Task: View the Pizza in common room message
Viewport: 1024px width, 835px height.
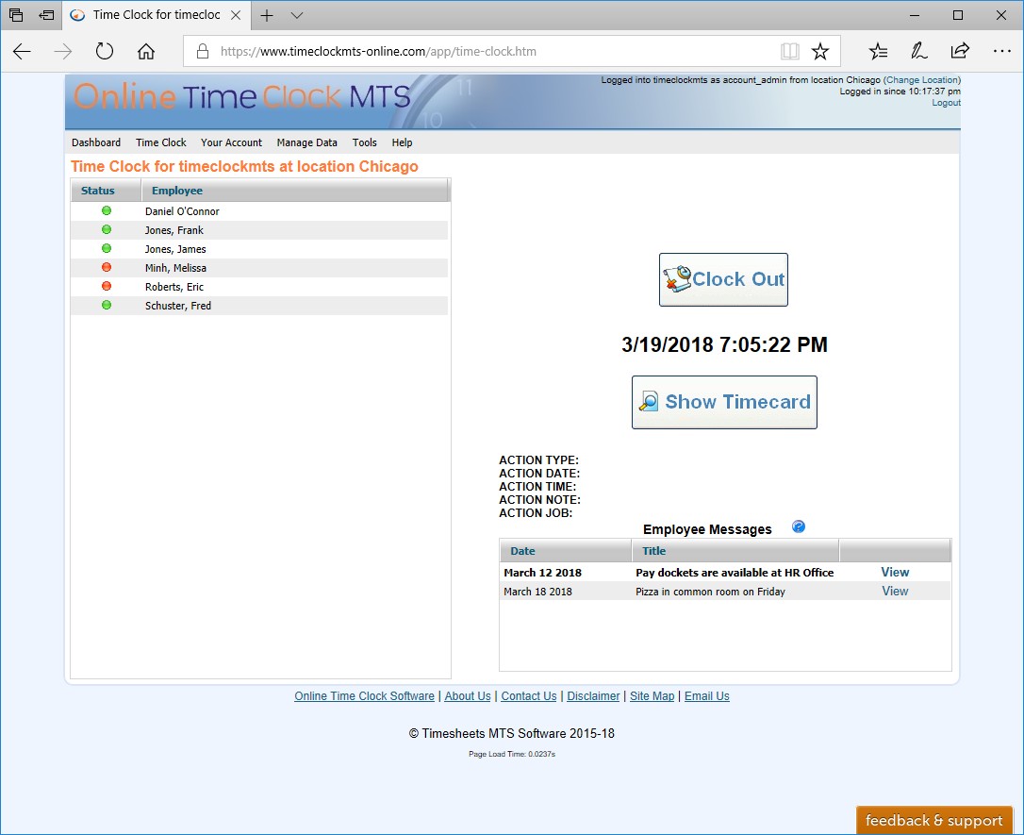Action: click(895, 591)
